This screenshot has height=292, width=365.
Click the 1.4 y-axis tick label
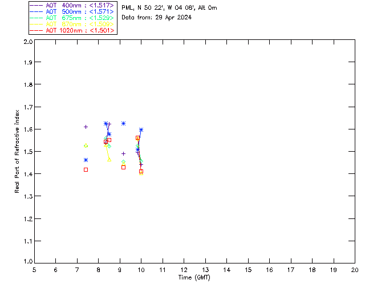28,174
